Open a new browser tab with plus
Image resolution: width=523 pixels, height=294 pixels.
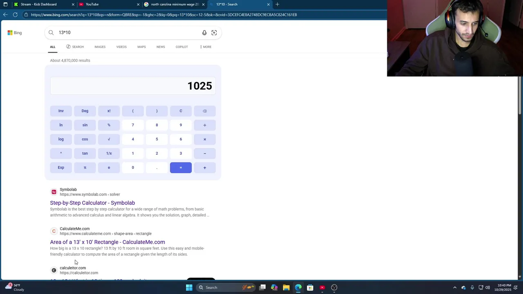(x=277, y=4)
